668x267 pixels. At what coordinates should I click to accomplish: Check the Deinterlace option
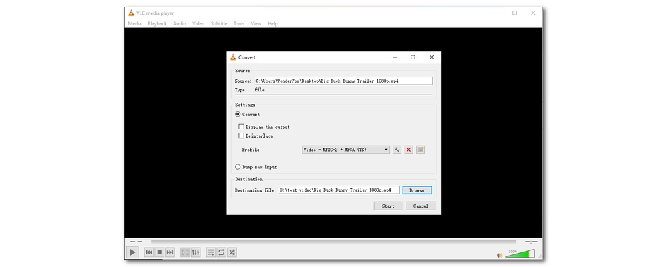(x=242, y=136)
